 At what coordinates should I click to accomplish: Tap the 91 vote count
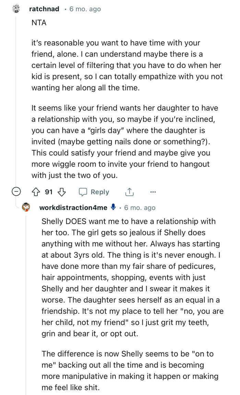(49, 192)
